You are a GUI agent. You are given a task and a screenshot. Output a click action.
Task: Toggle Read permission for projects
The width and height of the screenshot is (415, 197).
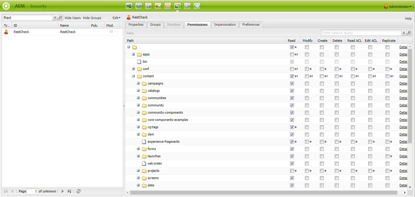click(x=292, y=171)
